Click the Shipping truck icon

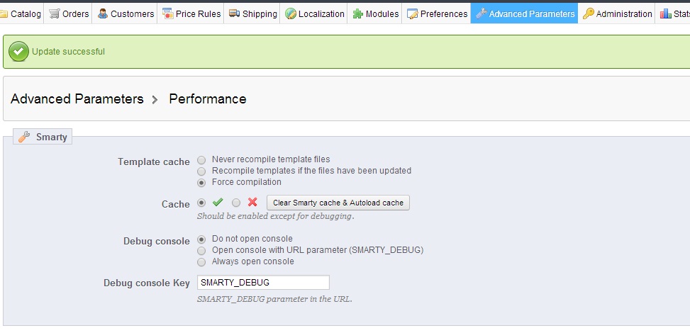pyautogui.click(x=234, y=13)
